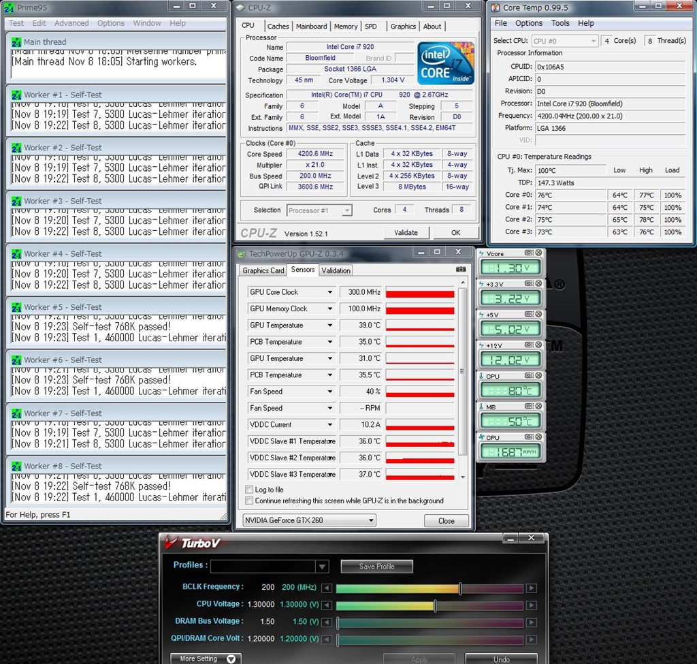697x664 pixels.
Task: Open settings icon on +5V widget
Action: pos(529,314)
